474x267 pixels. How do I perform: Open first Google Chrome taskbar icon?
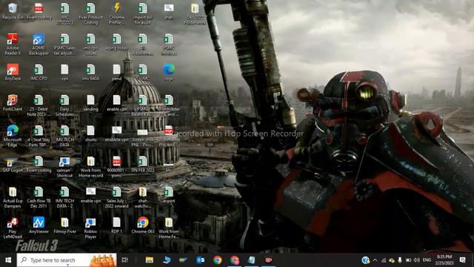click(x=217, y=260)
